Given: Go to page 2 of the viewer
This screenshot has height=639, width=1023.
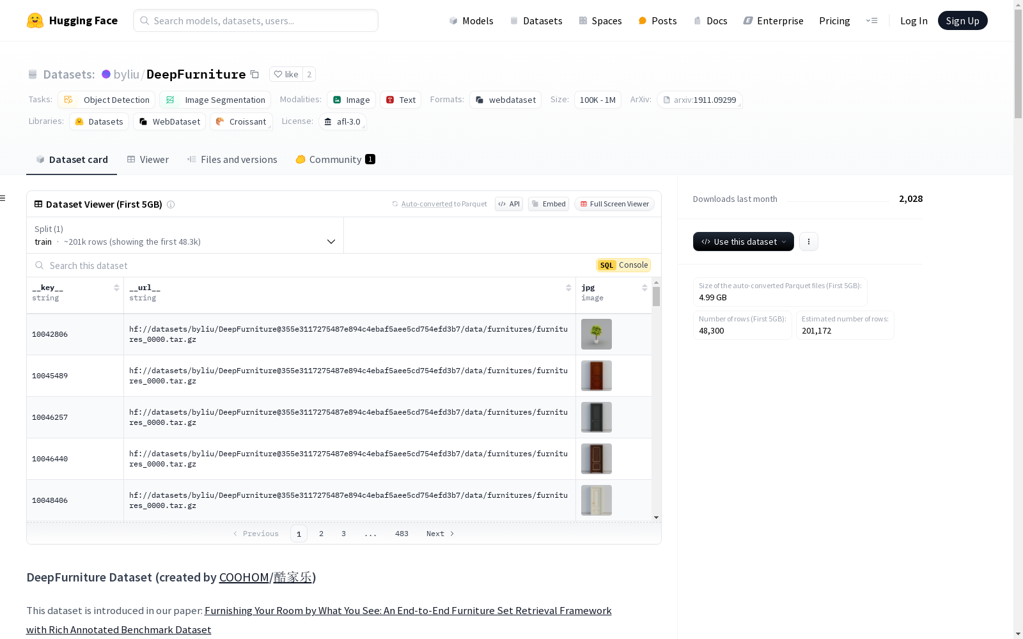Looking at the screenshot, I should pos(321,534).
